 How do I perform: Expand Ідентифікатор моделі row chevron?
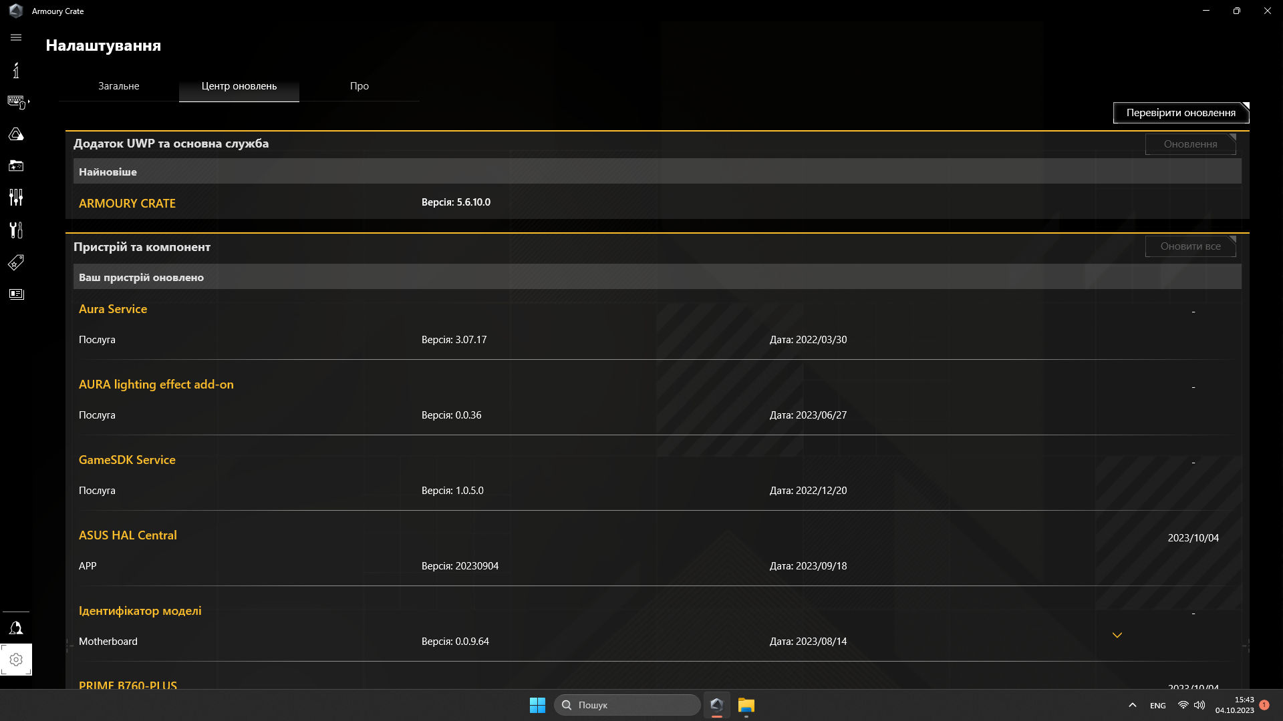click(1117, 635)
